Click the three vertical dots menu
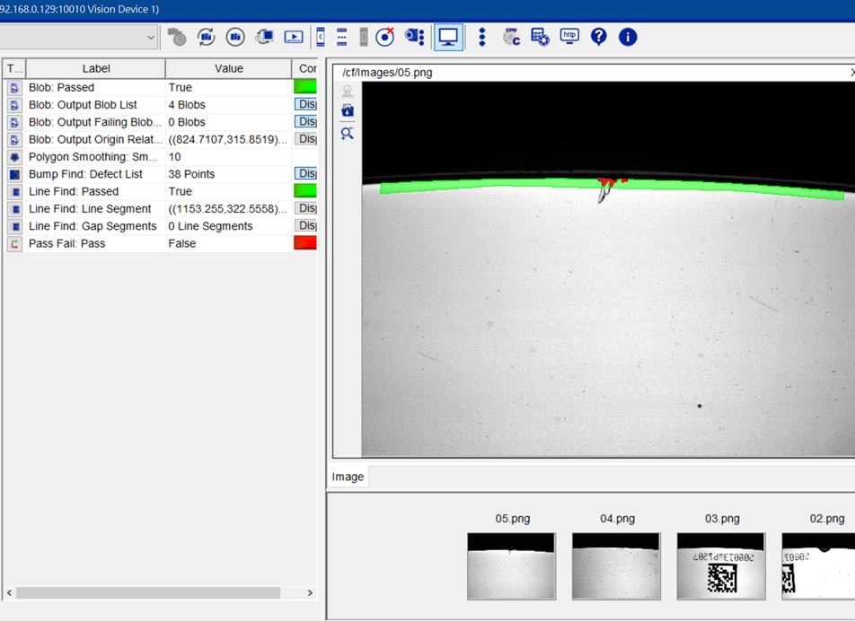The image size is (855, 622). [482, 37]
